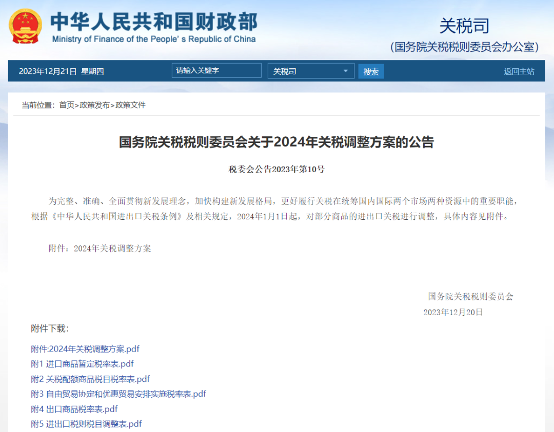Click the 关税司 department heading
This screenshot has height=432, width=554.
click(464, 25)
